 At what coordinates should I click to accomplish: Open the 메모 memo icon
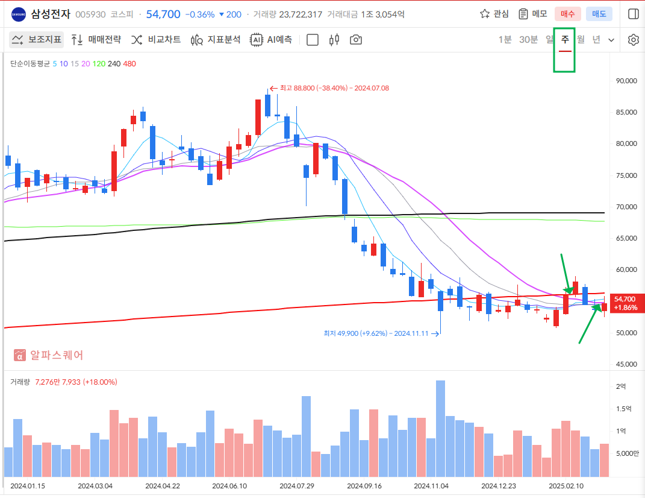[x=523, y=14]
